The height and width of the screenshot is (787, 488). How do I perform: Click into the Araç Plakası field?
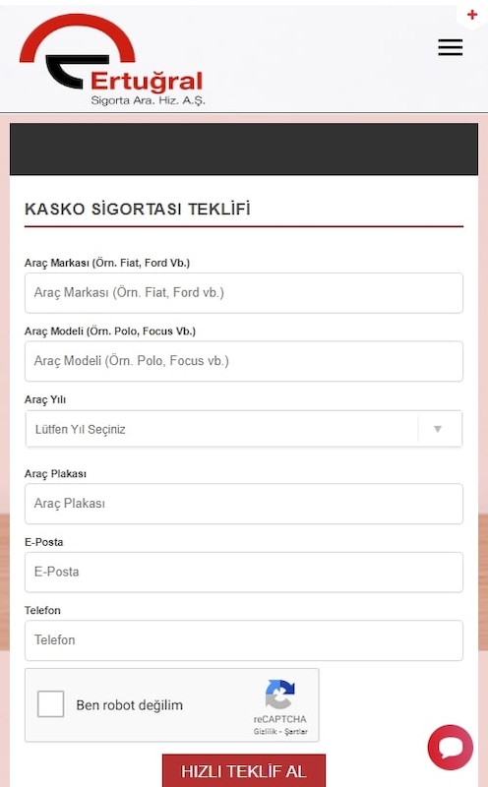244,504
